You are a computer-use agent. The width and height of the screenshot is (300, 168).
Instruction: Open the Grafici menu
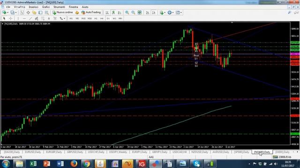point(46,7)
